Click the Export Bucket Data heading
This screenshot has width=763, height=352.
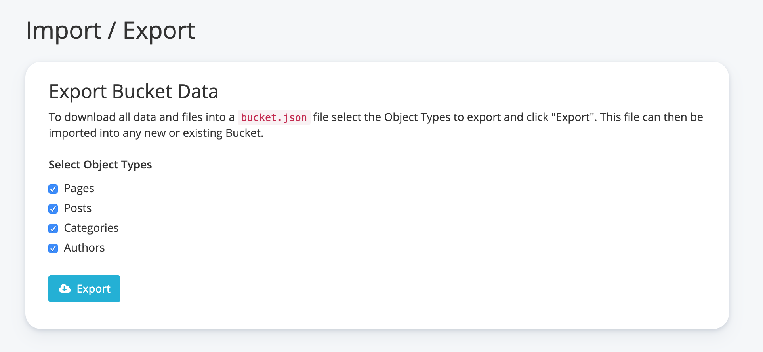coord(134,91)
